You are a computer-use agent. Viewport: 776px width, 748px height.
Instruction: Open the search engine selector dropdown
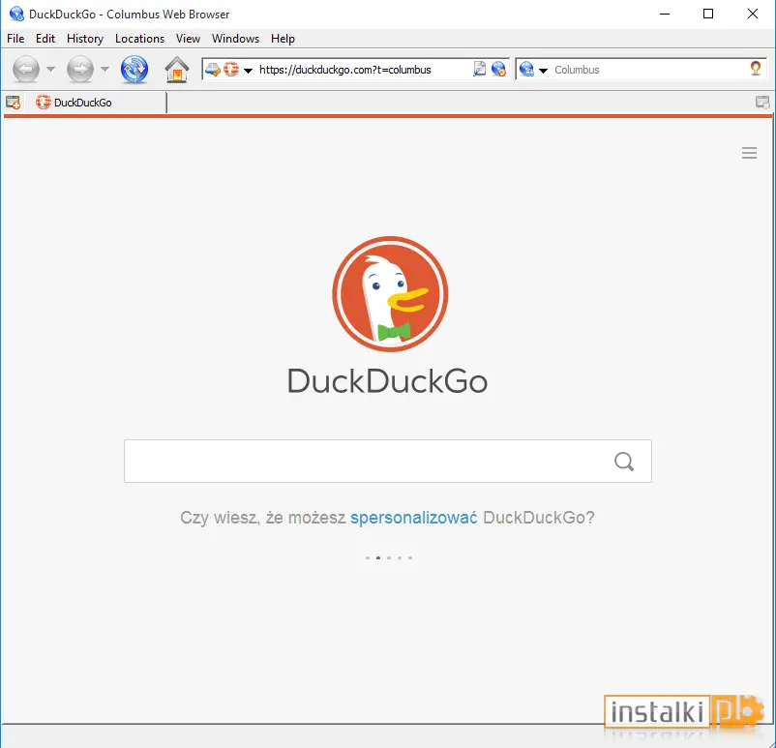tap(543, 71)
